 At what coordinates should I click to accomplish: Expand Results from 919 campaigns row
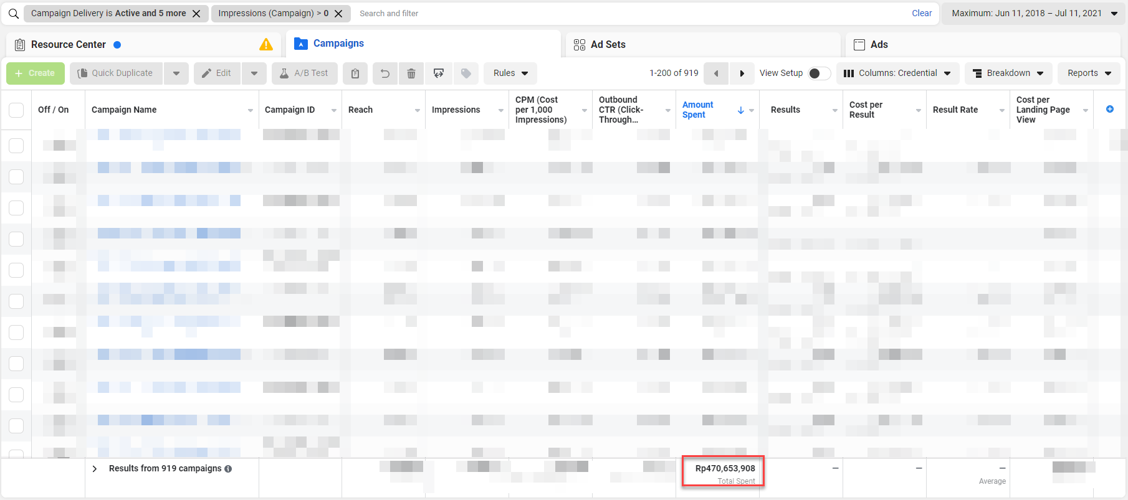(95, 469)
